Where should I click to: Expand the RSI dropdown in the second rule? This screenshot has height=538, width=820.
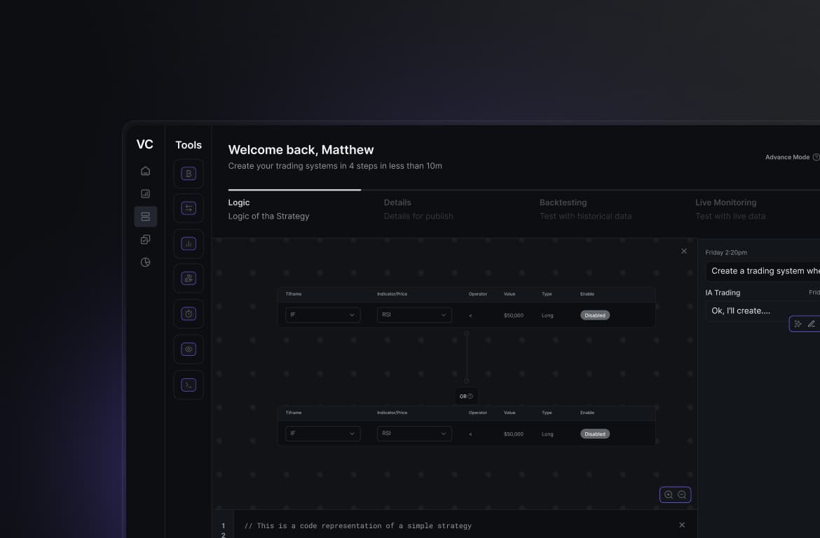point(414,434)
